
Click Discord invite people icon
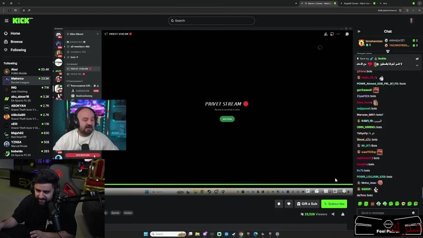(326, 34)
